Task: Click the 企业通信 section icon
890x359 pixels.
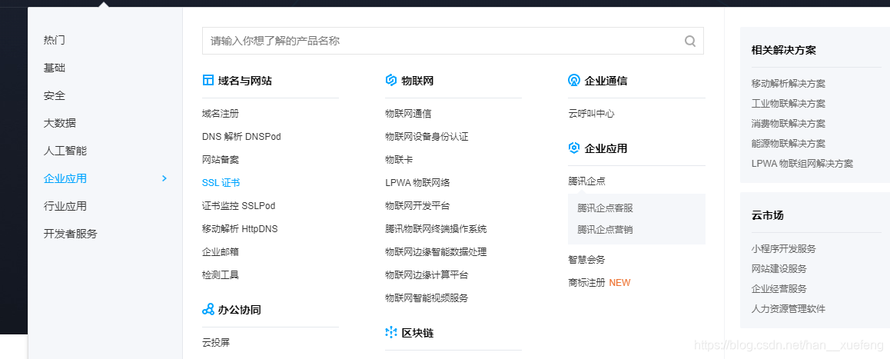Action: [x=574, y=81]
